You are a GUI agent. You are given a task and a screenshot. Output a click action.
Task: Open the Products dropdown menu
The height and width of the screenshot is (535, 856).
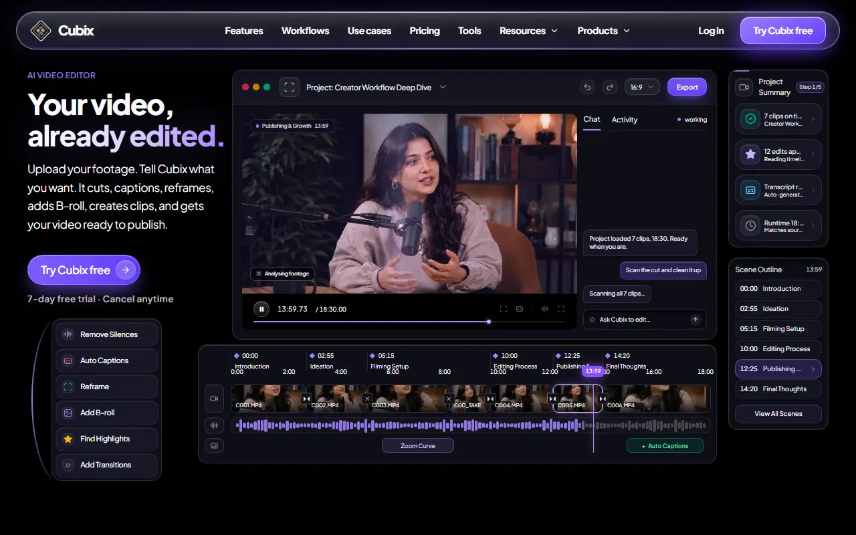(603, 31)
